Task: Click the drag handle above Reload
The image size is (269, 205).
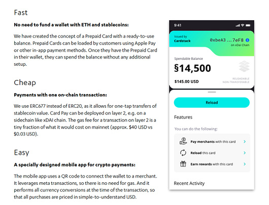Action: 212,92
